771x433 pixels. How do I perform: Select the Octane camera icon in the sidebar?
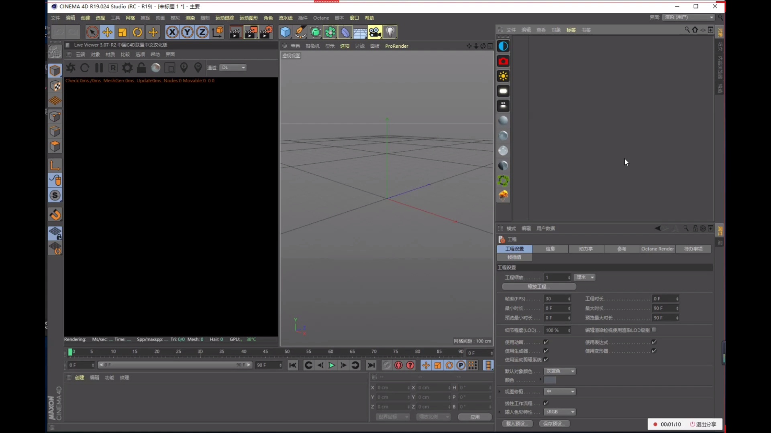click(x=504, y=61)
